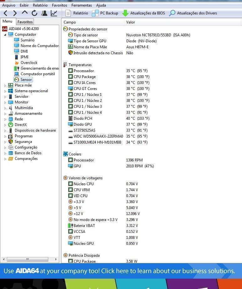Refresh the sensor readings
242x289 pixels.
[x=34, y=13]
